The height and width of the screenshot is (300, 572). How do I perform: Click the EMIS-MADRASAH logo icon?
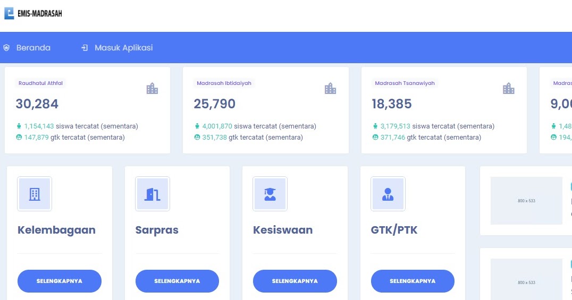9,13
